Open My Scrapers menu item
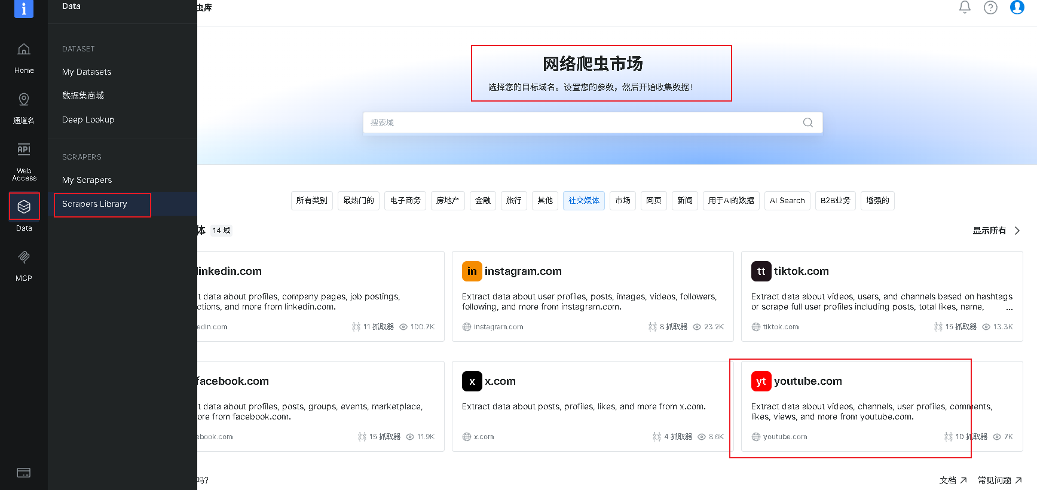 click(87, 180)
